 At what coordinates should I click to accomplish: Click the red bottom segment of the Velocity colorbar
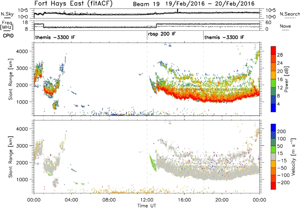[x=273, y=186]
